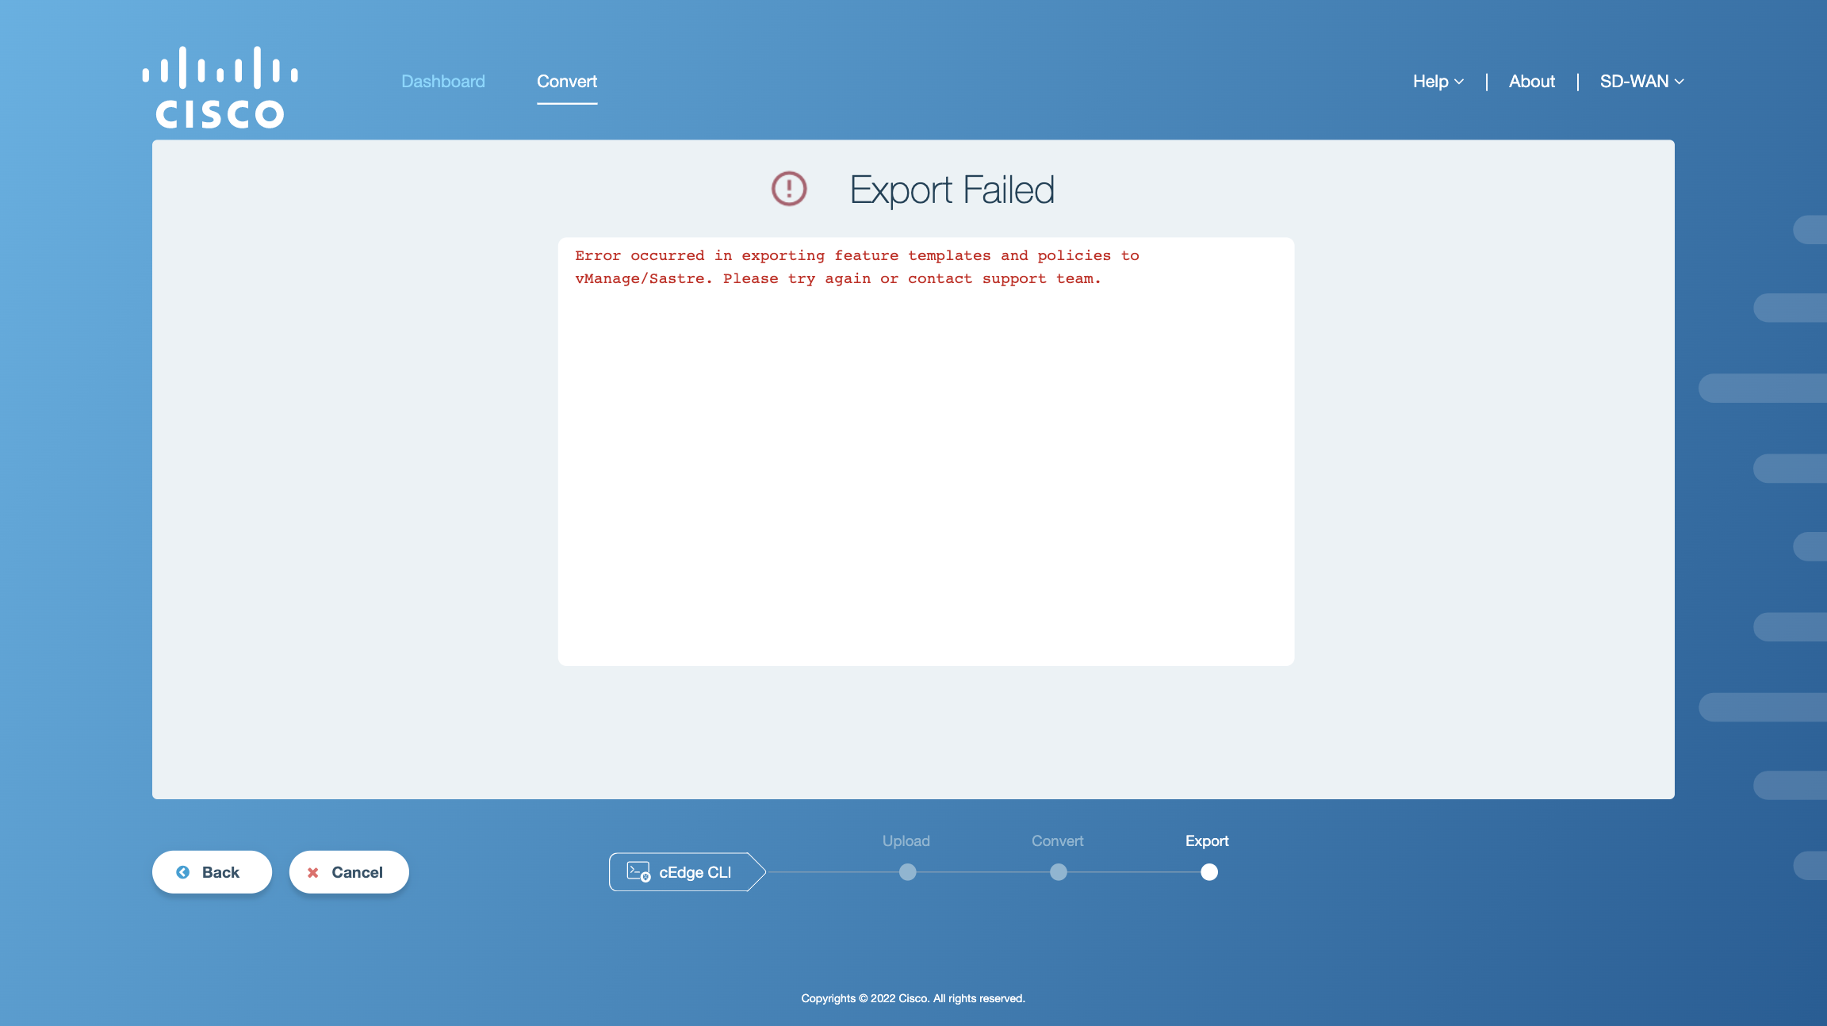The height and width of the screenshot is (1026, 1827).
Task: Click the Export stage indicator dot
Action: point(1207,871)
